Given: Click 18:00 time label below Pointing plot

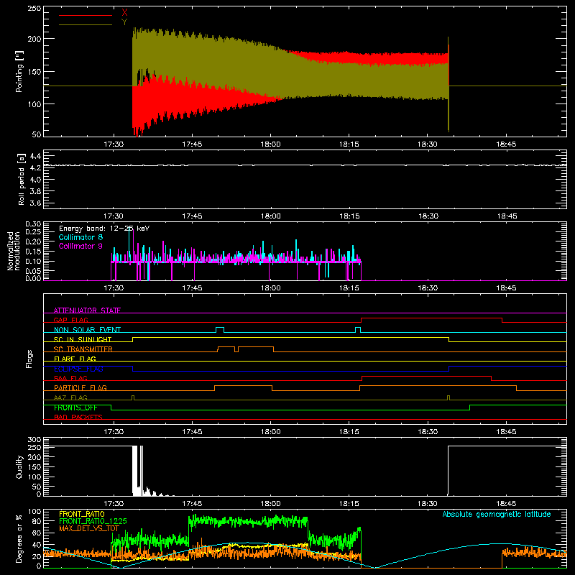Looking at the screenshot, I should (271, 144).
